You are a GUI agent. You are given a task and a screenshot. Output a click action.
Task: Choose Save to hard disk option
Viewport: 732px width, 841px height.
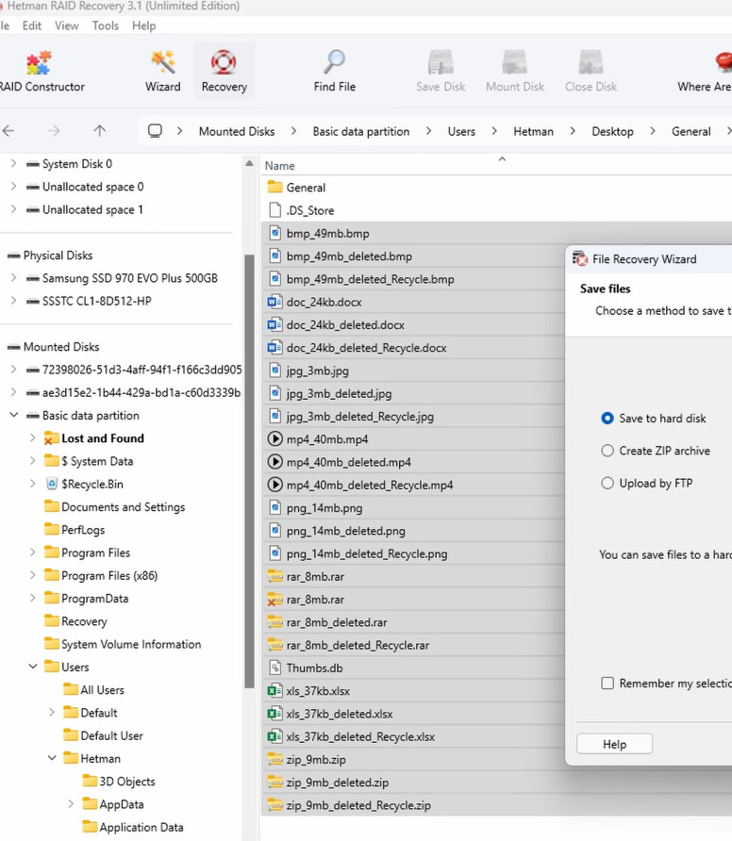607,419
